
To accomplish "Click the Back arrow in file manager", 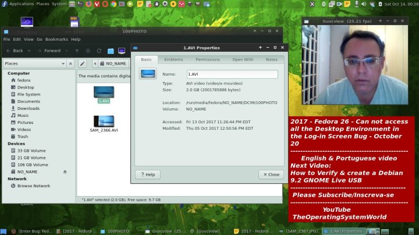I will (x=15, y=51).
